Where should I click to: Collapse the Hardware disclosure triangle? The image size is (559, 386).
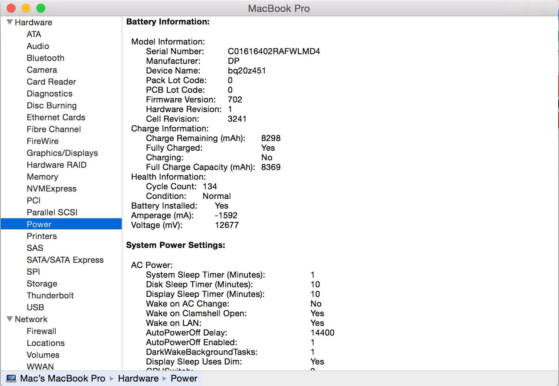point(10,22)
